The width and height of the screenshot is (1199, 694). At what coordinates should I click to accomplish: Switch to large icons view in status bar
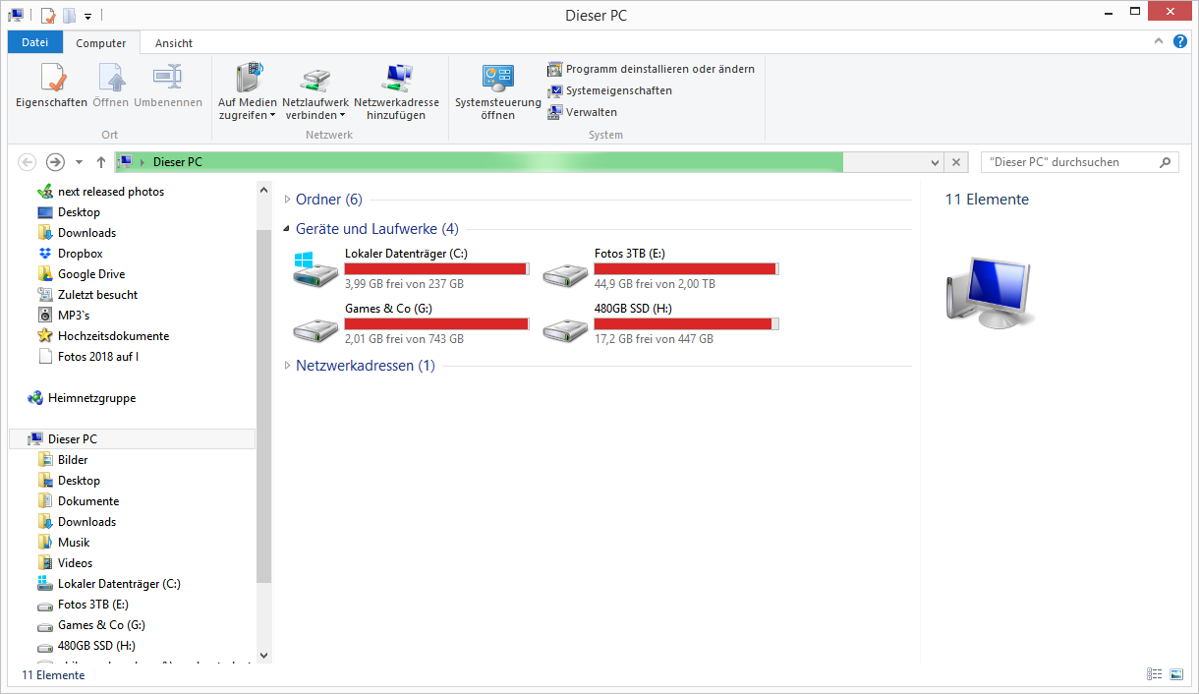coord(1175,674)
